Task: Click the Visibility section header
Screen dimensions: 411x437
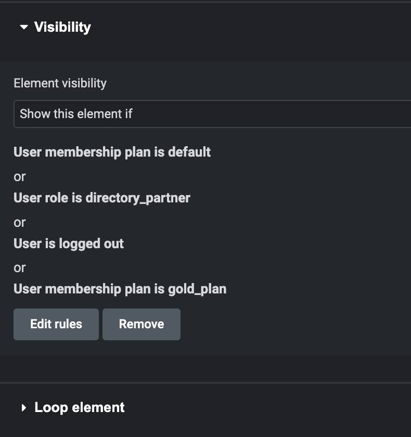Action: 62,27
